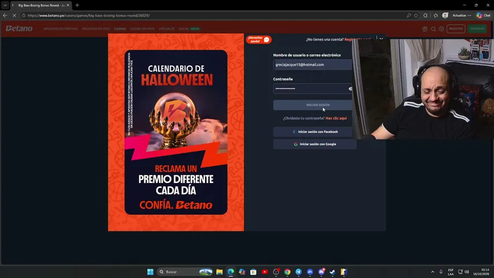Click the taskbar Buscar search box
The width and height of the screenshot is (494, 278).
click(x=185, y=272)
